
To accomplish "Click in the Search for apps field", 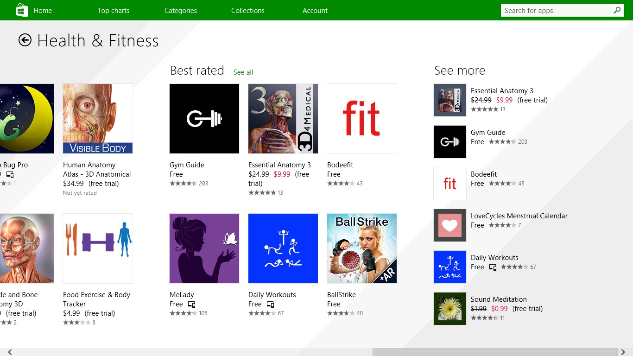I will [x=556, y=10].
